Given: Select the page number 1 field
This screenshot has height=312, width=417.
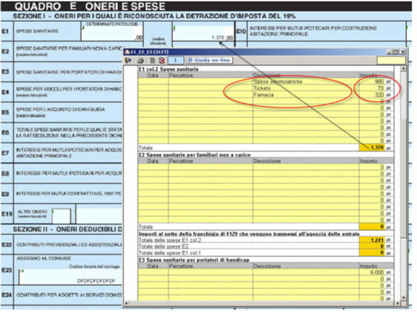Looking at the screenshot, I should pos(176,60).
